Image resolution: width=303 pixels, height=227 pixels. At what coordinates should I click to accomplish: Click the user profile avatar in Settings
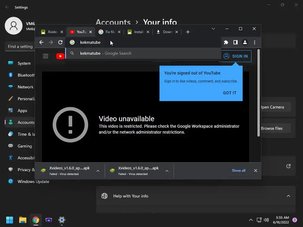pos(14,26)
